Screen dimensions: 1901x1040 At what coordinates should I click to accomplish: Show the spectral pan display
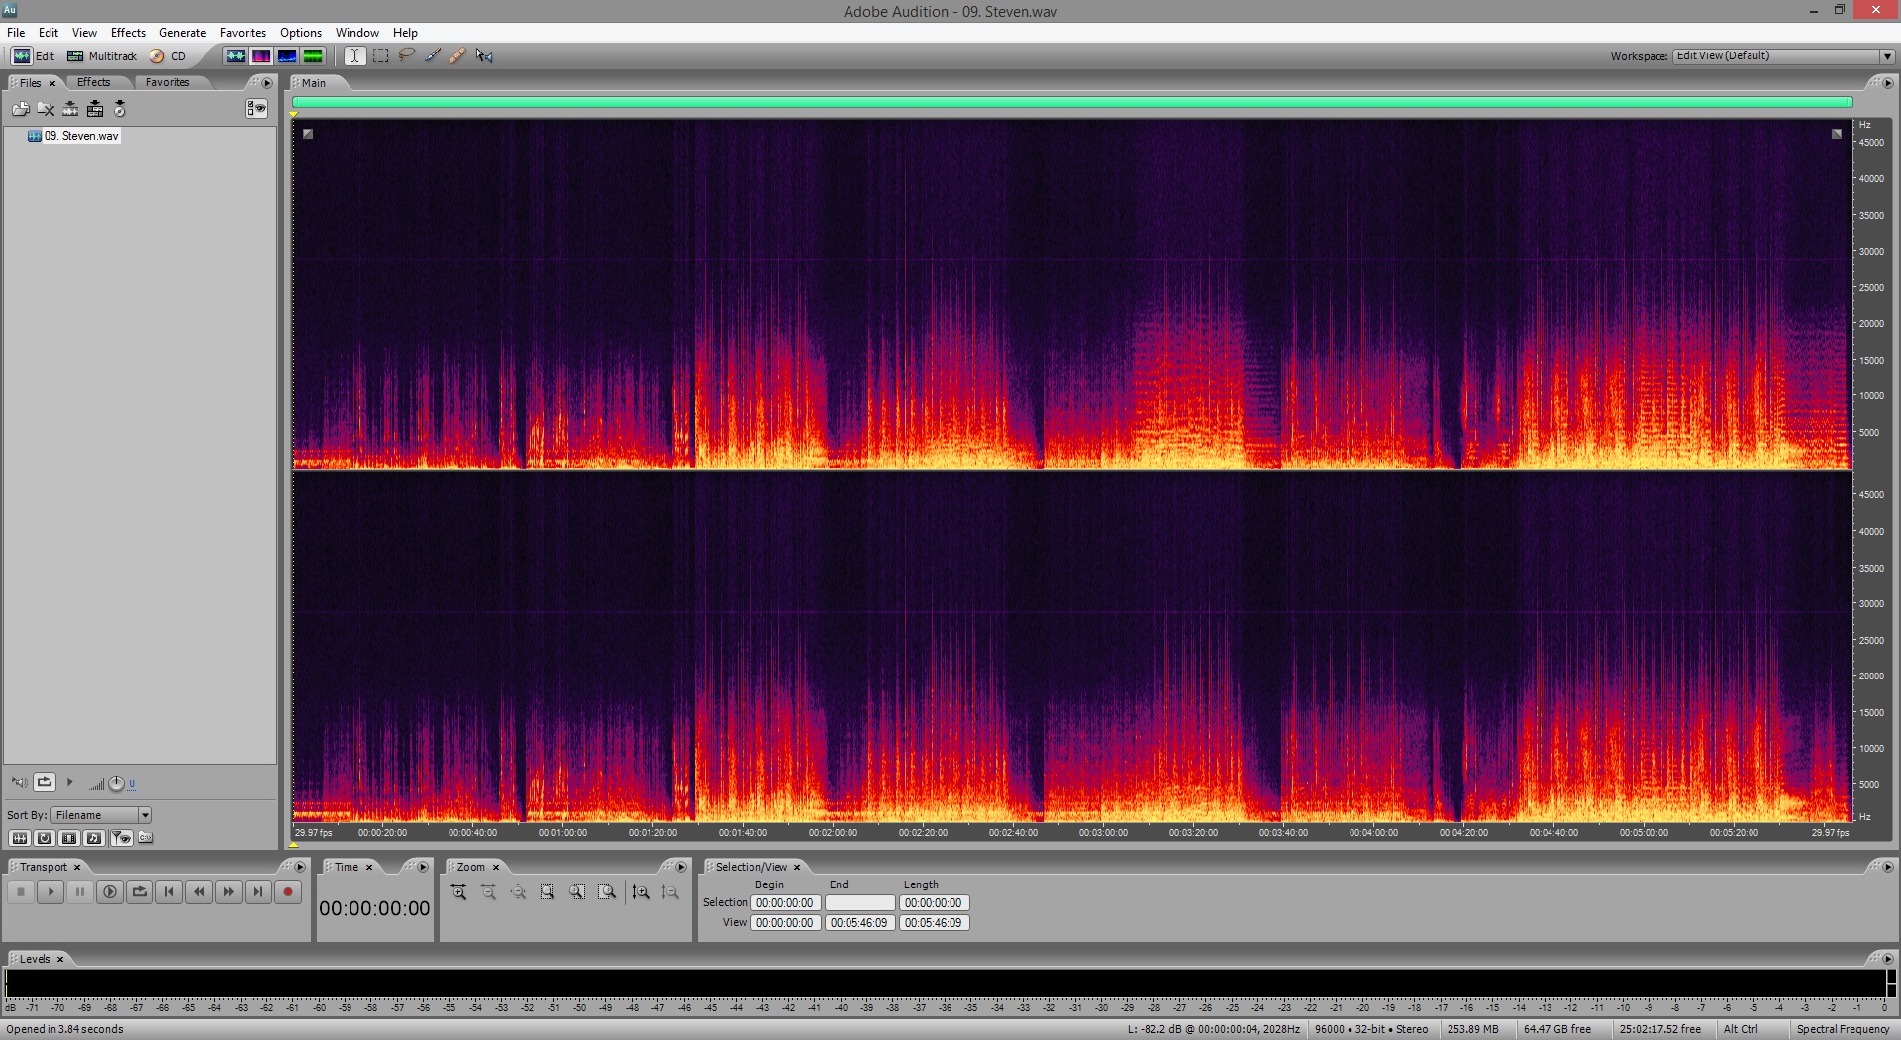(287, 56)
